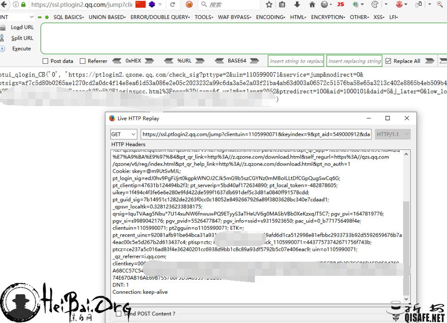Screen dimensions: 447x323
Task: Encode with right BASE64 arrow
Action: 254,61
